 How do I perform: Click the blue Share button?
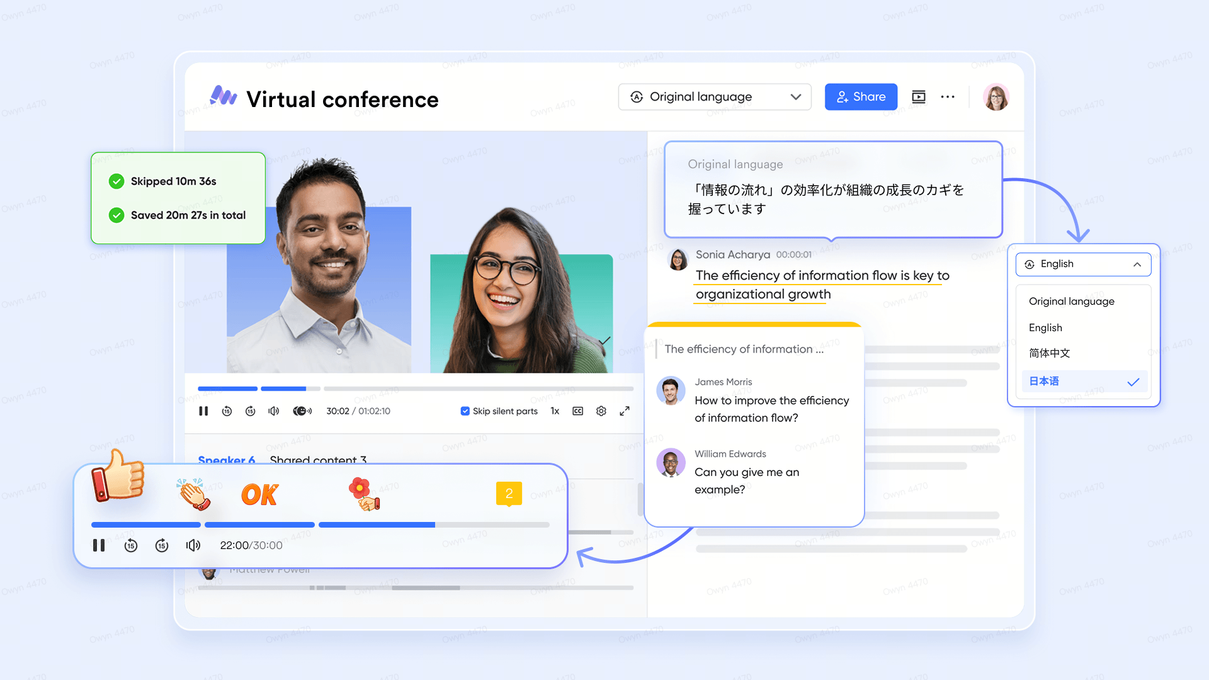[861, 97]
